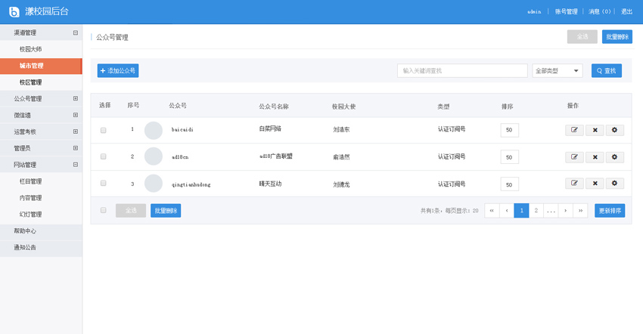The image size is (643, 334).
Task: Click the 退出 logout link
Action: 626,12
